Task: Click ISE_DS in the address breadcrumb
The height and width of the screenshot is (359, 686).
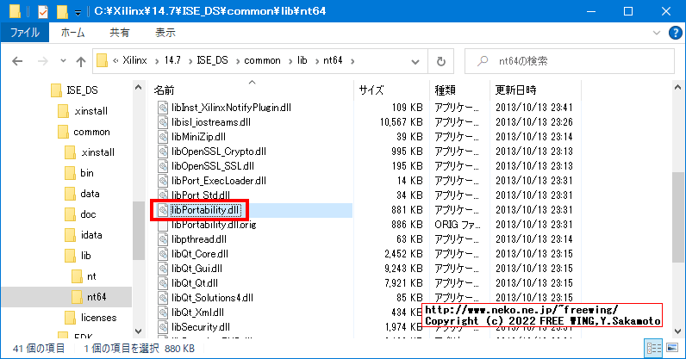Action: pos(212,60)
